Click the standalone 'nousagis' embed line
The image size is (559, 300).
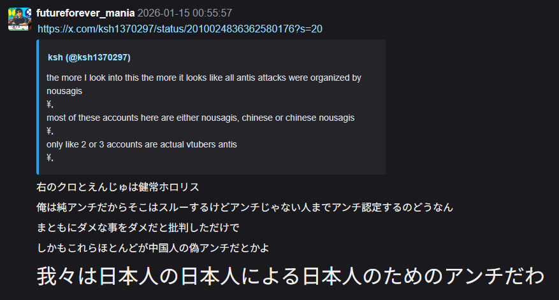click(64, 92)
